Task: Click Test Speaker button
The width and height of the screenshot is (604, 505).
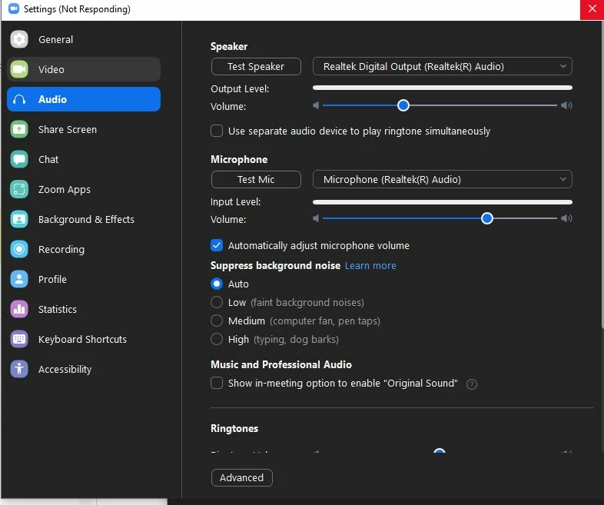Action: [x=256, y=66]
